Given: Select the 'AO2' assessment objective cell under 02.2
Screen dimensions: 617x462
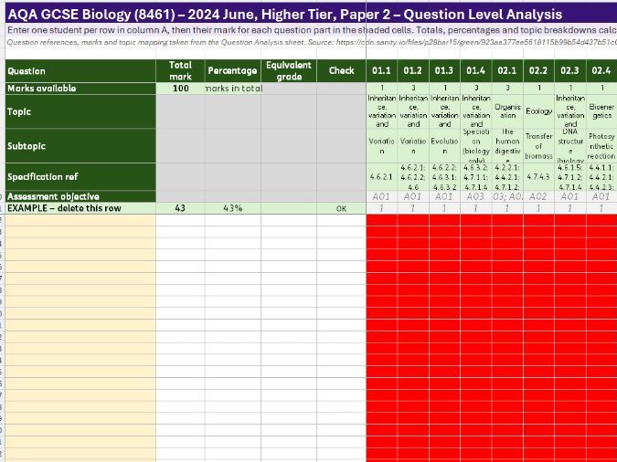Looking at the screenshot, I should coord(538,196).
